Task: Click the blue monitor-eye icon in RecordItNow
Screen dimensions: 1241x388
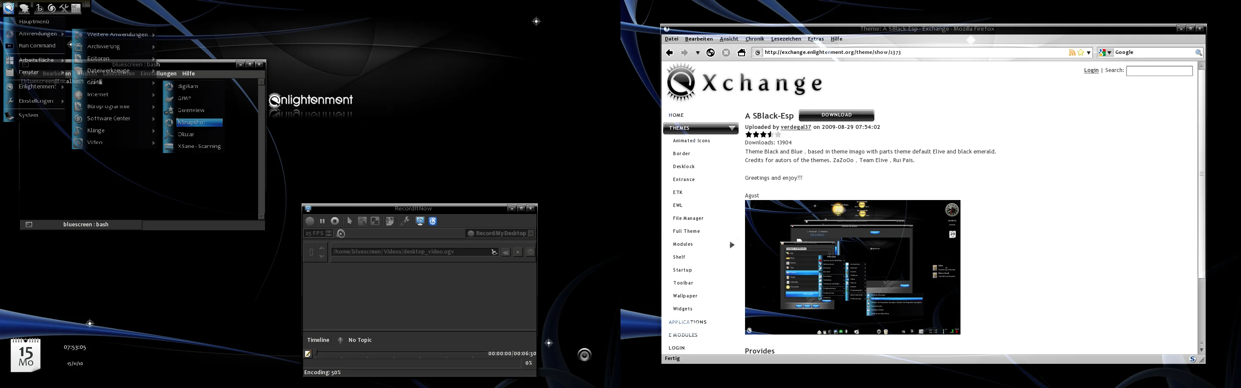Action: point(420,221)
